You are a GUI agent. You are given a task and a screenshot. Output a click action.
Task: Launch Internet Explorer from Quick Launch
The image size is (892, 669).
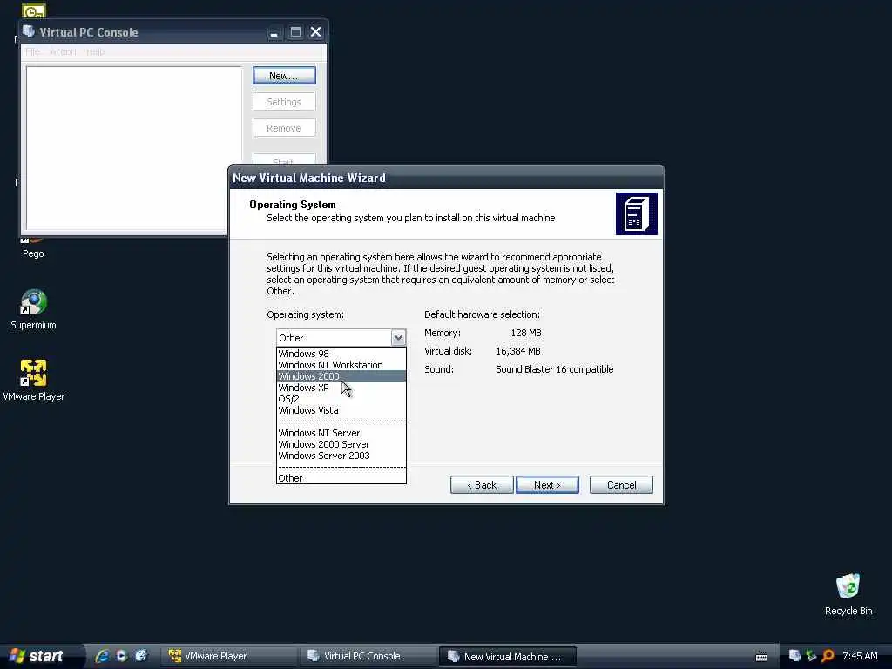pyautogui.click(x=103, y=656)
